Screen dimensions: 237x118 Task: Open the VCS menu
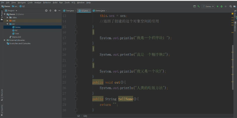(x=73, y=3)
